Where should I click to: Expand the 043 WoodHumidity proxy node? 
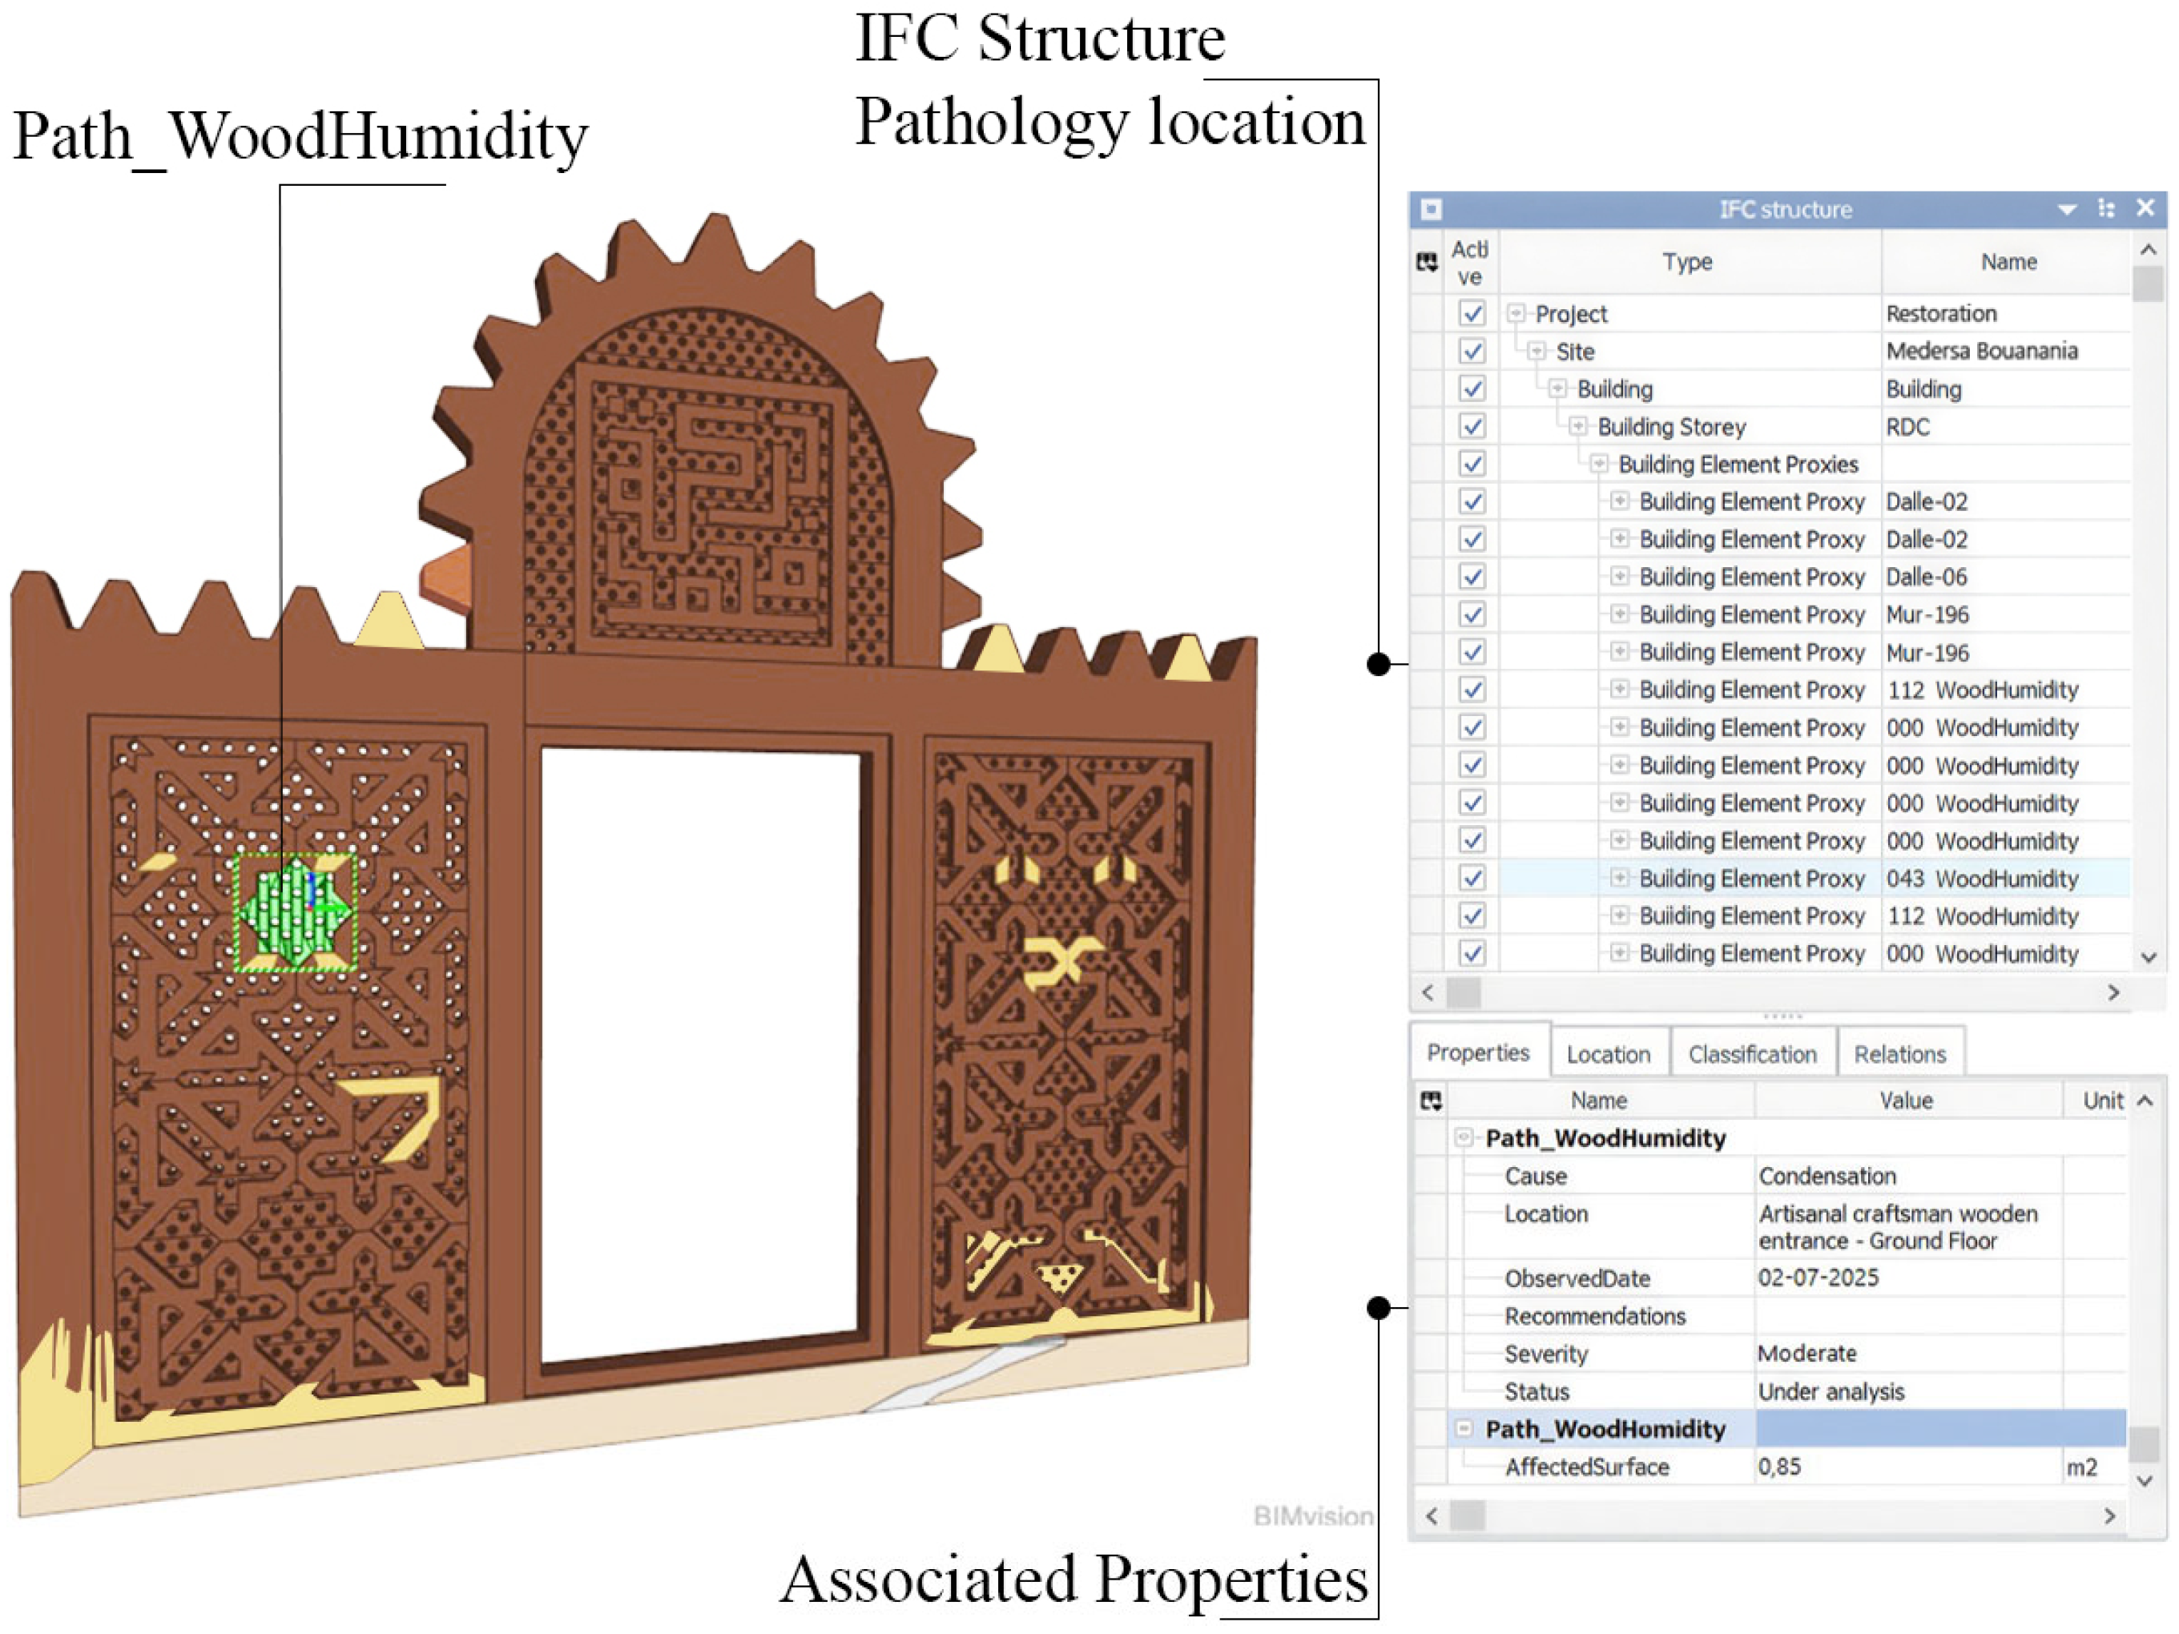pyautogui.click(x=1620, y=878)
